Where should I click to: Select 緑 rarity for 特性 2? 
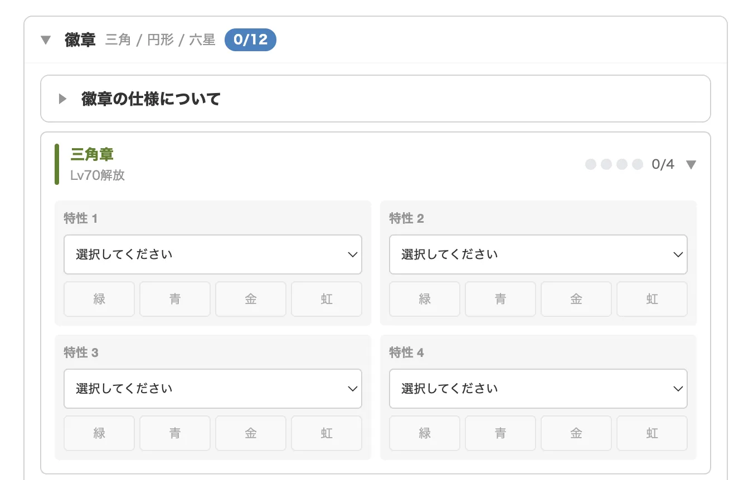(425, 299)
